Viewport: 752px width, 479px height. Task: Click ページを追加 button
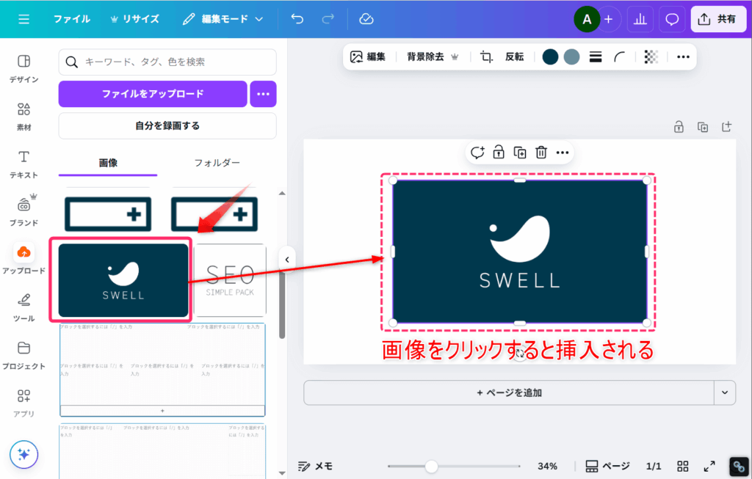(509, 392)
